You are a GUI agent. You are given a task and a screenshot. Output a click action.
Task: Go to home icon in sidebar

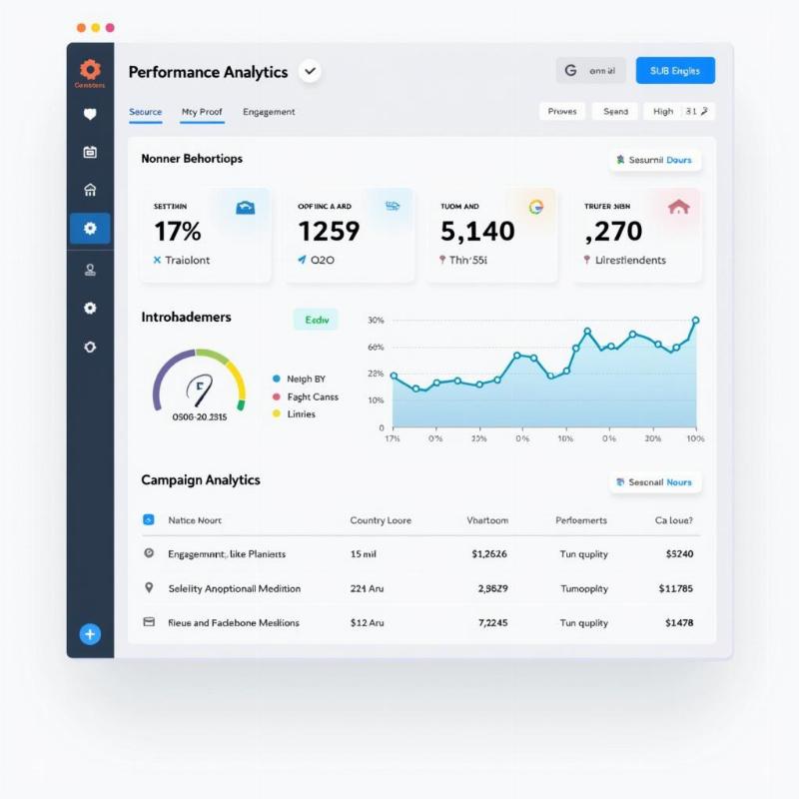click(x=90, y=190)
